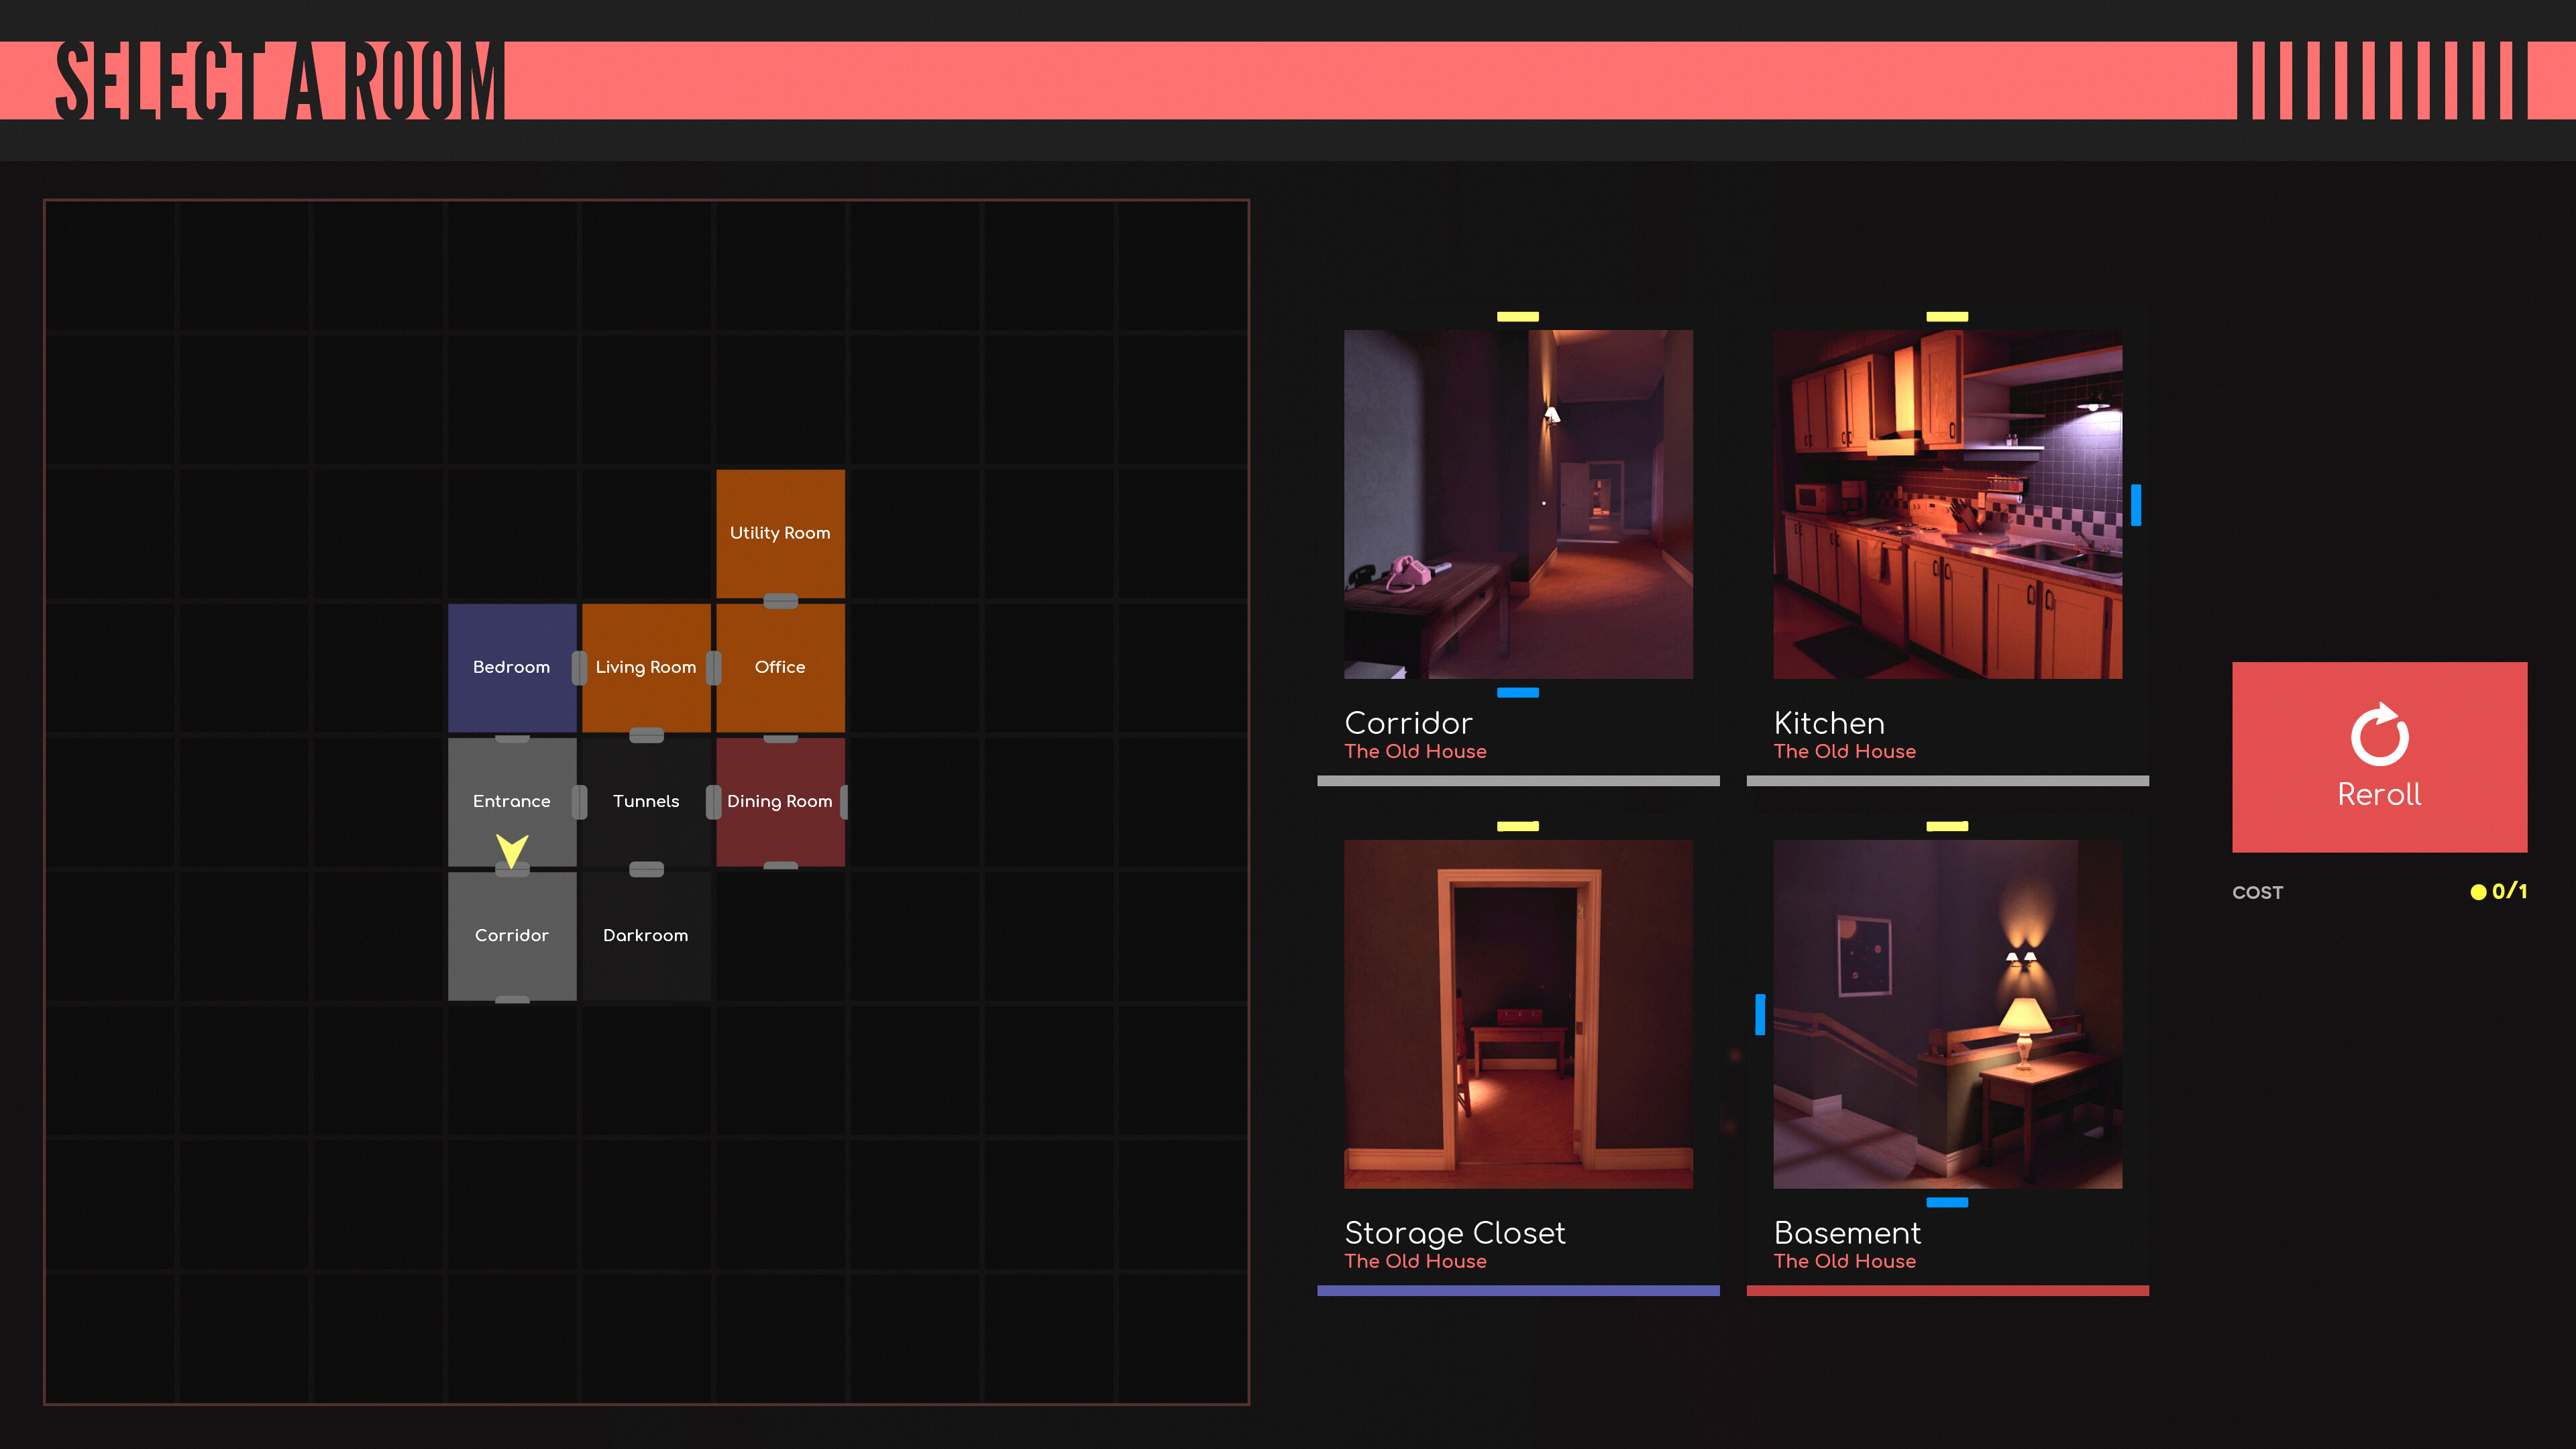Select the Office map tile
Viewport: 2576px width, 1449px height.
[780, 667]
